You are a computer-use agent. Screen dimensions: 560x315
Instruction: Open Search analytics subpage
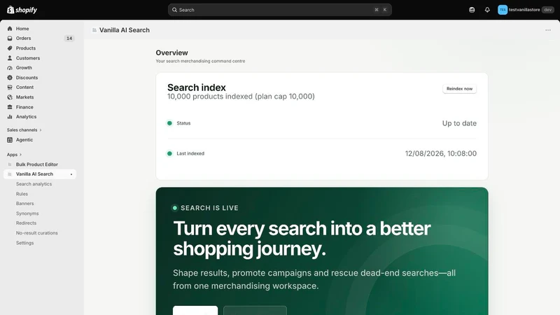[x=34, y=184]
